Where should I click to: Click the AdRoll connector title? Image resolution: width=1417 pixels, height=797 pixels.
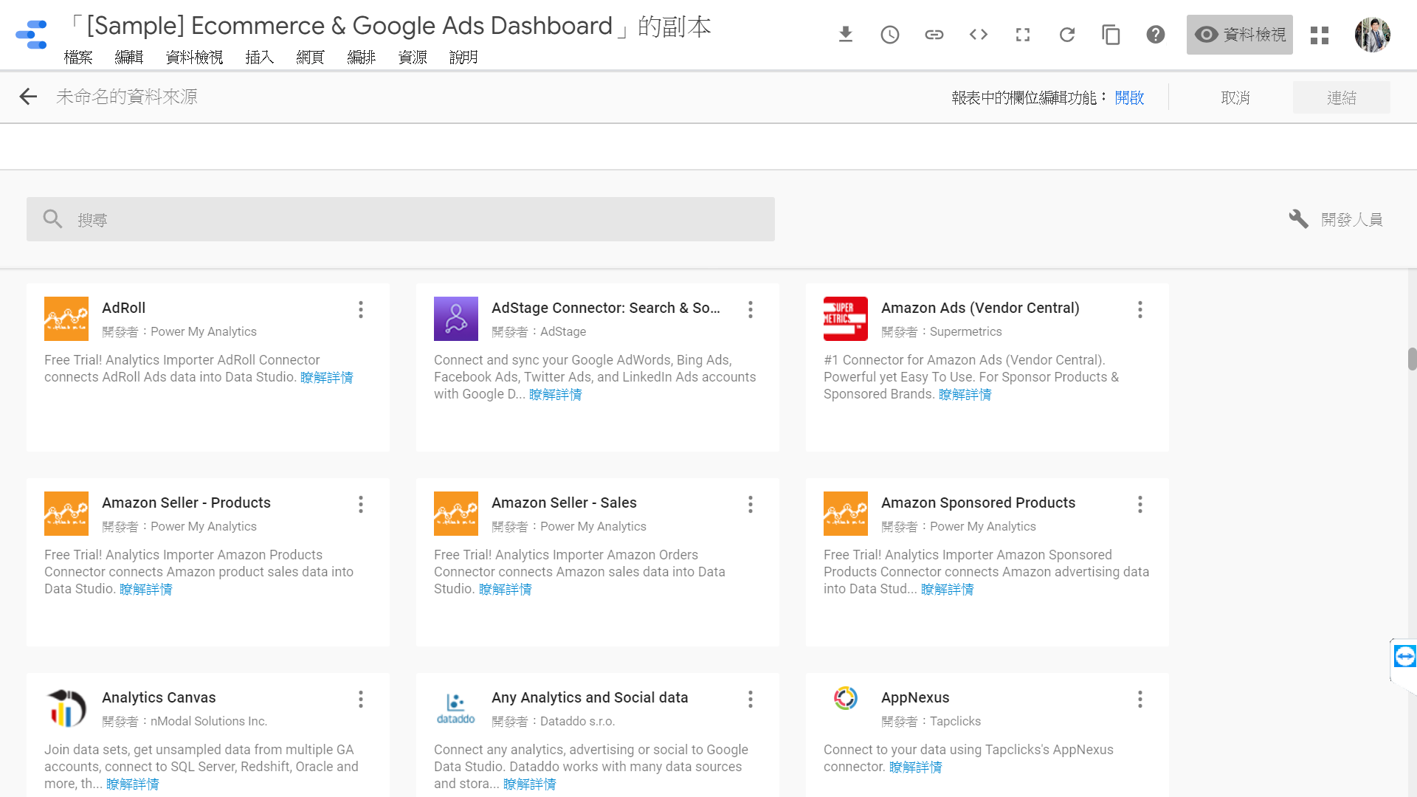tap(124, 308)
